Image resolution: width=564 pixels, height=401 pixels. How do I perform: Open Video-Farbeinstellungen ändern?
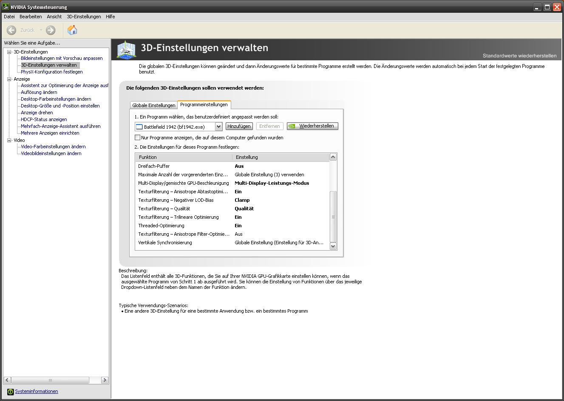53,147
